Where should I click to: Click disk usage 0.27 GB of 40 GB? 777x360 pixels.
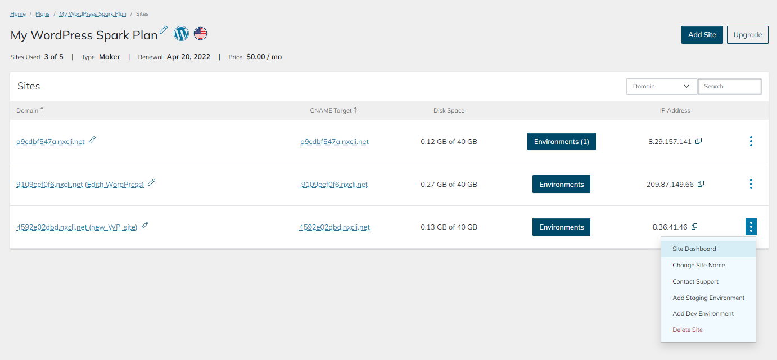(x=449, y=184)
